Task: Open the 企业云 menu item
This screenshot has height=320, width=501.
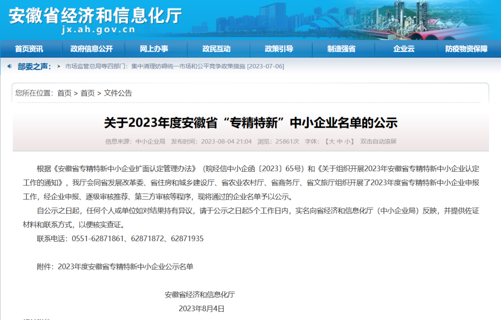Action: (404, 49)
